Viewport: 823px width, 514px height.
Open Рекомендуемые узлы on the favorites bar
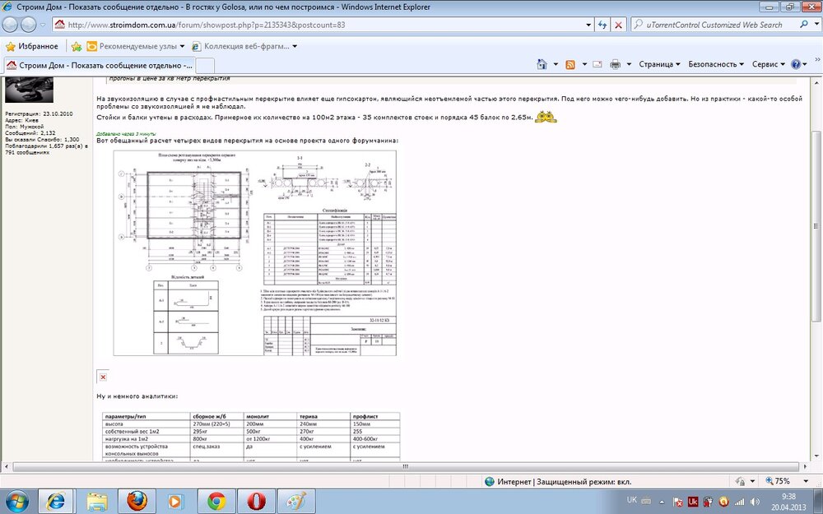click(x=136, y=46)
